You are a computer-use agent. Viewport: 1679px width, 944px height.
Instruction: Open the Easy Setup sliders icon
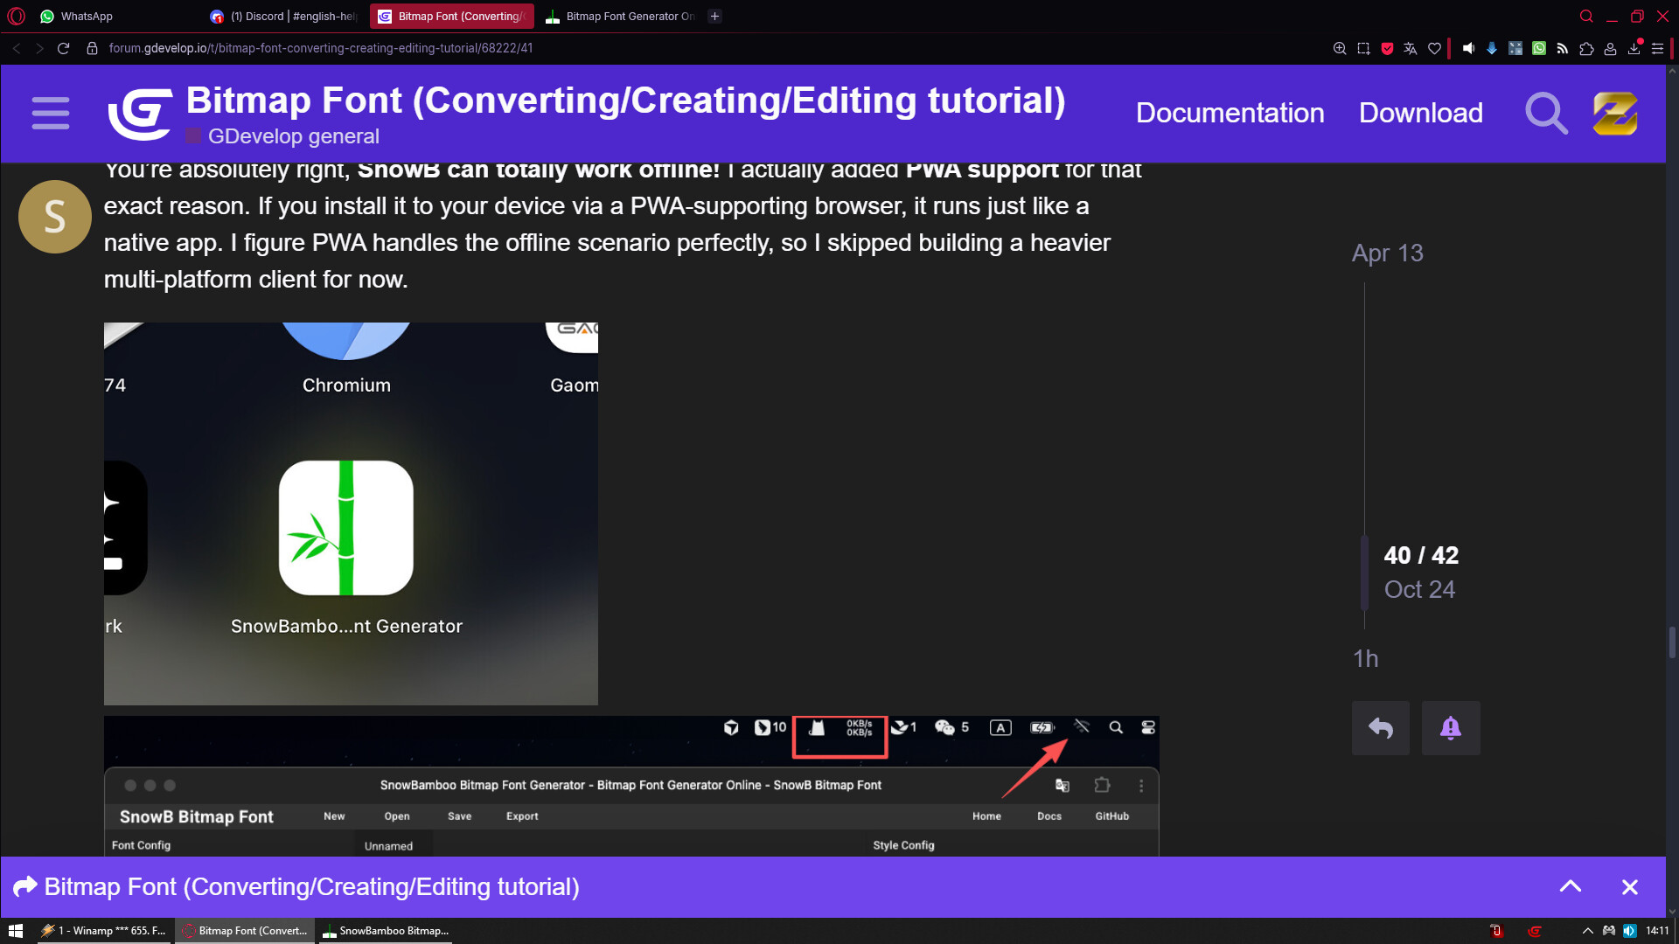tap(1657, 49)
